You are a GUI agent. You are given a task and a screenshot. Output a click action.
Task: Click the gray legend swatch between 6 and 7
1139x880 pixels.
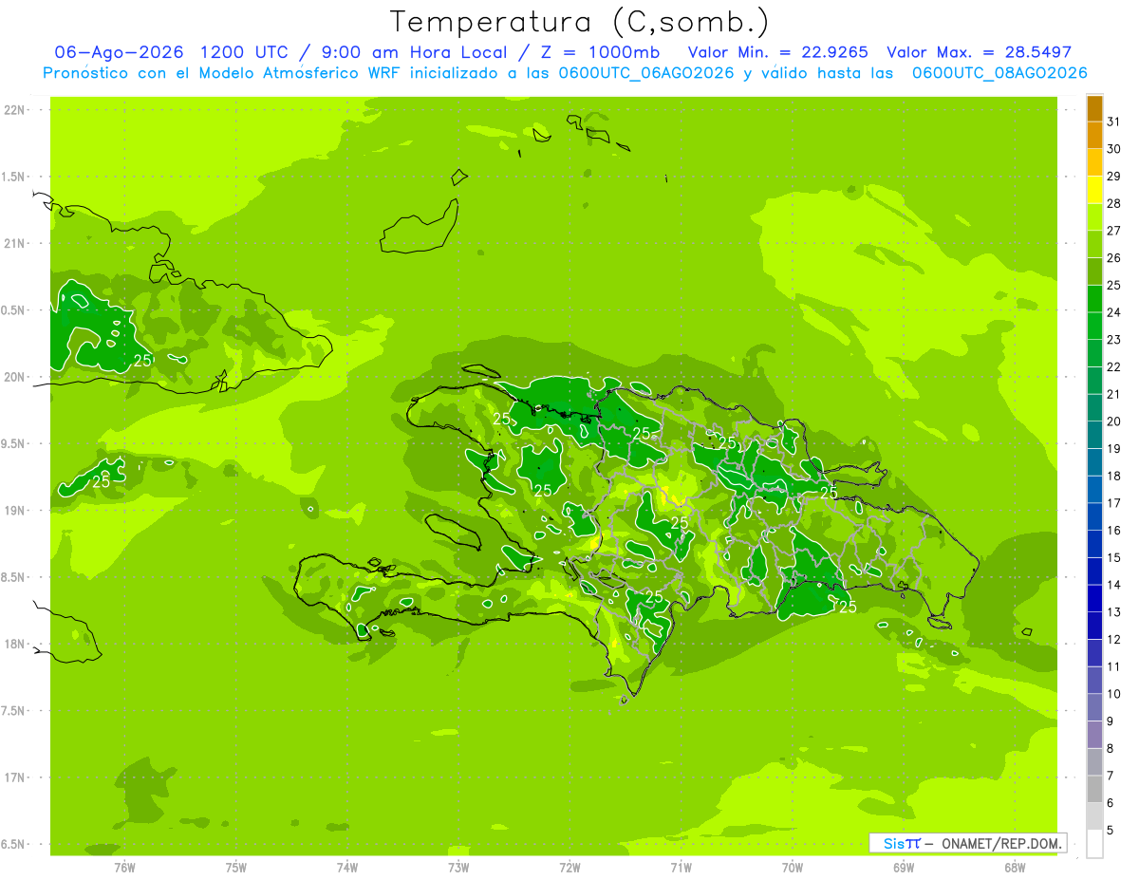(1094, 789)
